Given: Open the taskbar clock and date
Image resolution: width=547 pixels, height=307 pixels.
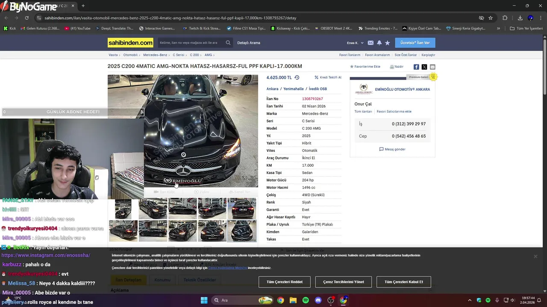Looking at the screenshot, I should [528, 300].
